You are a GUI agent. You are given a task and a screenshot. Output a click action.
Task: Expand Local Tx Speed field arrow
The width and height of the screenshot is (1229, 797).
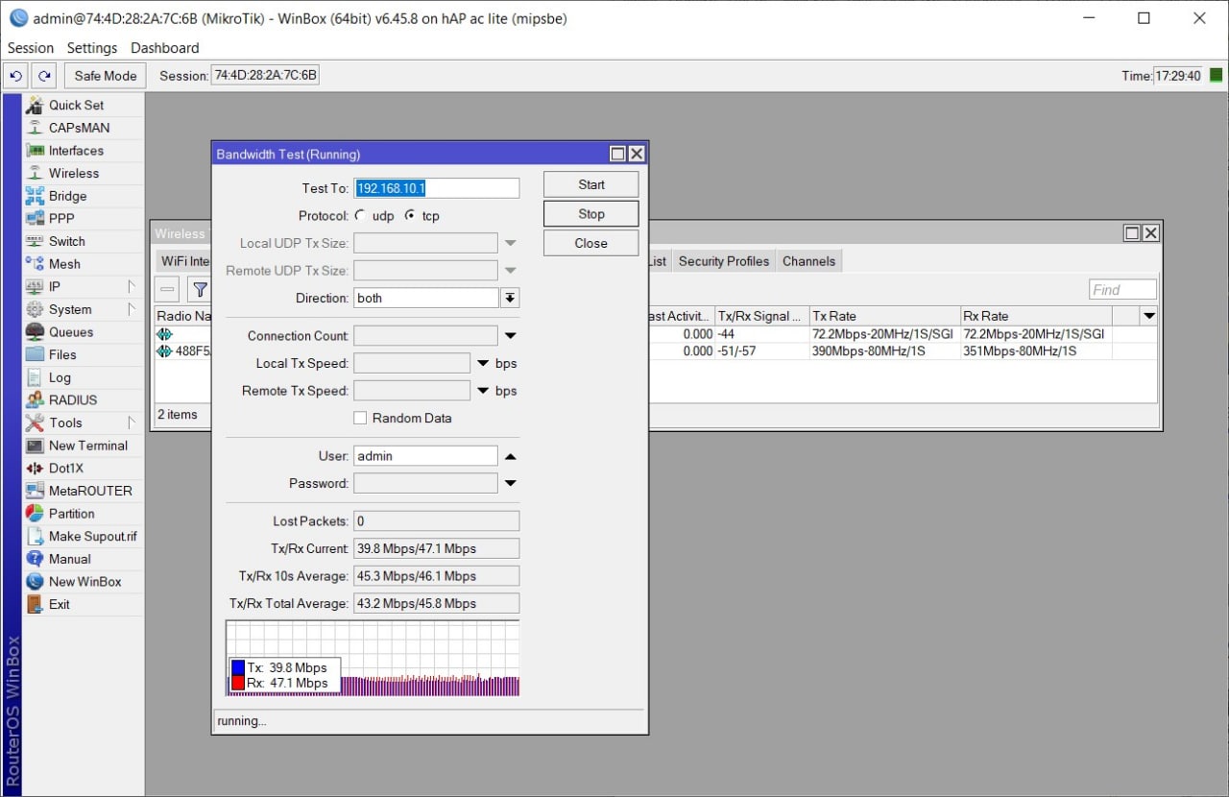(x=483, y=363)
